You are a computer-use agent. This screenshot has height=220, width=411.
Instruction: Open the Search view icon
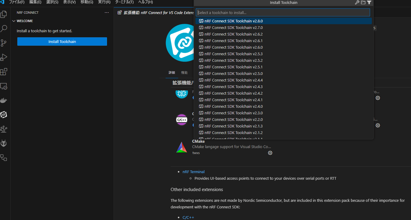4,29
